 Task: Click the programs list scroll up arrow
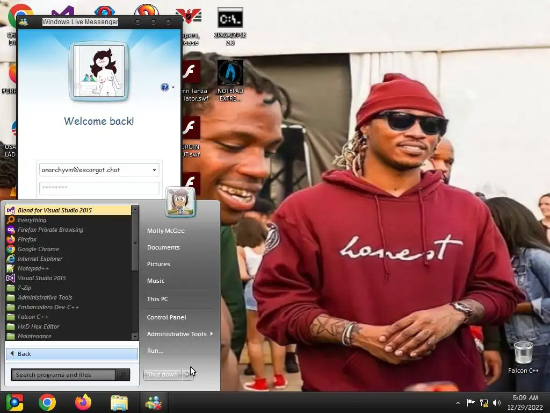[x=135, y=210]
